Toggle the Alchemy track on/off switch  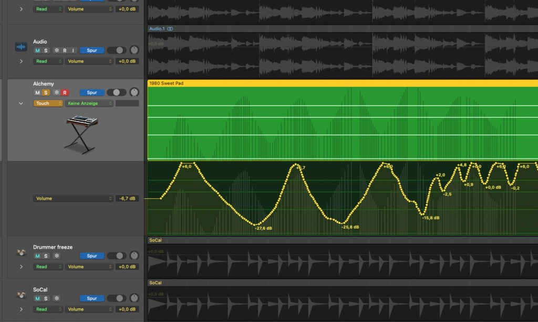pyautogui.click(x=117, y=92)
